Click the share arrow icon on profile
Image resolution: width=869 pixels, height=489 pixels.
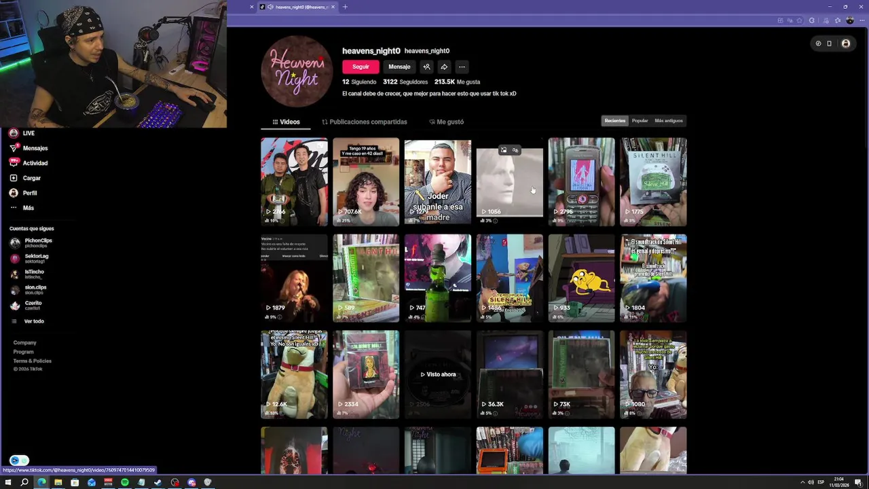pos(444,67)
